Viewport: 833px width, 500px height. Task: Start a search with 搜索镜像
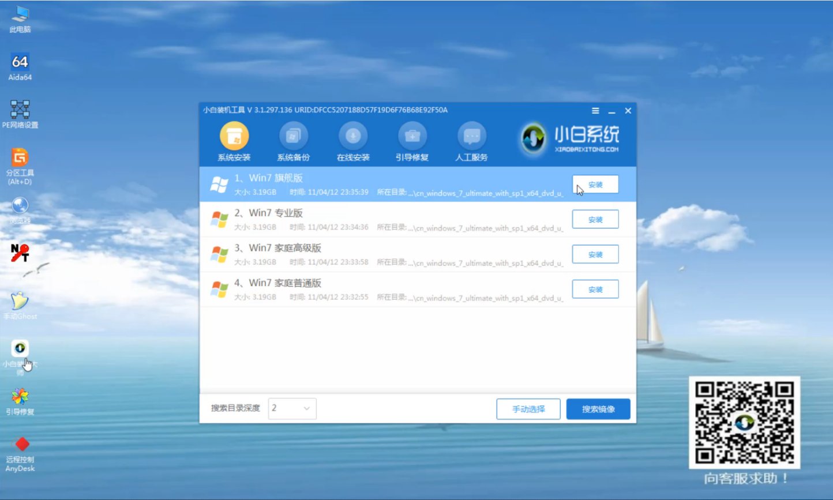598,408
